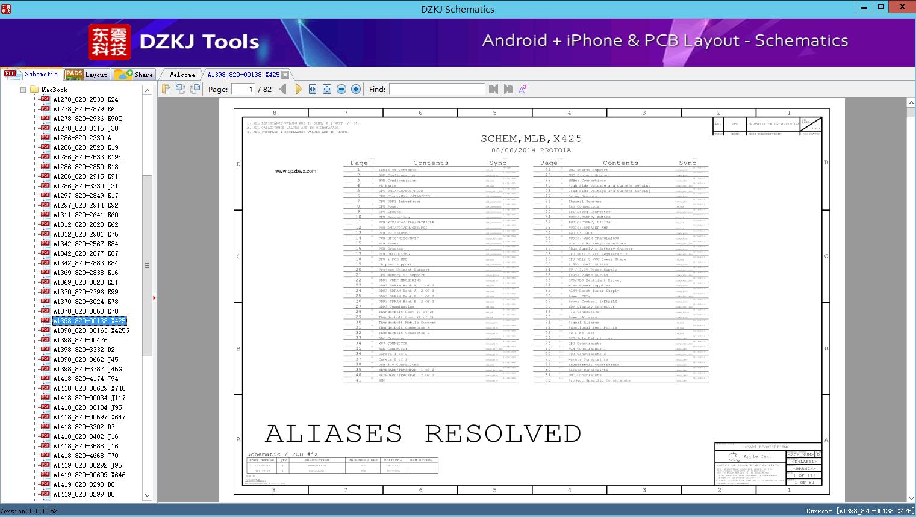Open A1278_820-2879 K6 schematic

tap(84, 109)
